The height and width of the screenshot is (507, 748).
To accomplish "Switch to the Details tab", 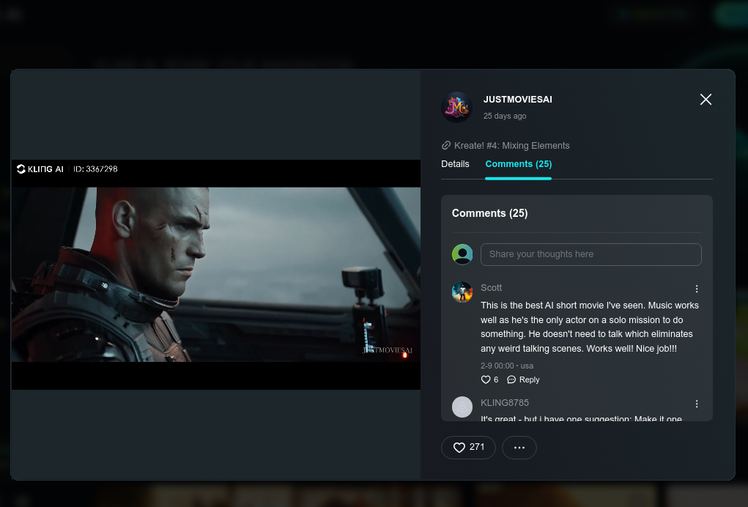I will (455, 164).
